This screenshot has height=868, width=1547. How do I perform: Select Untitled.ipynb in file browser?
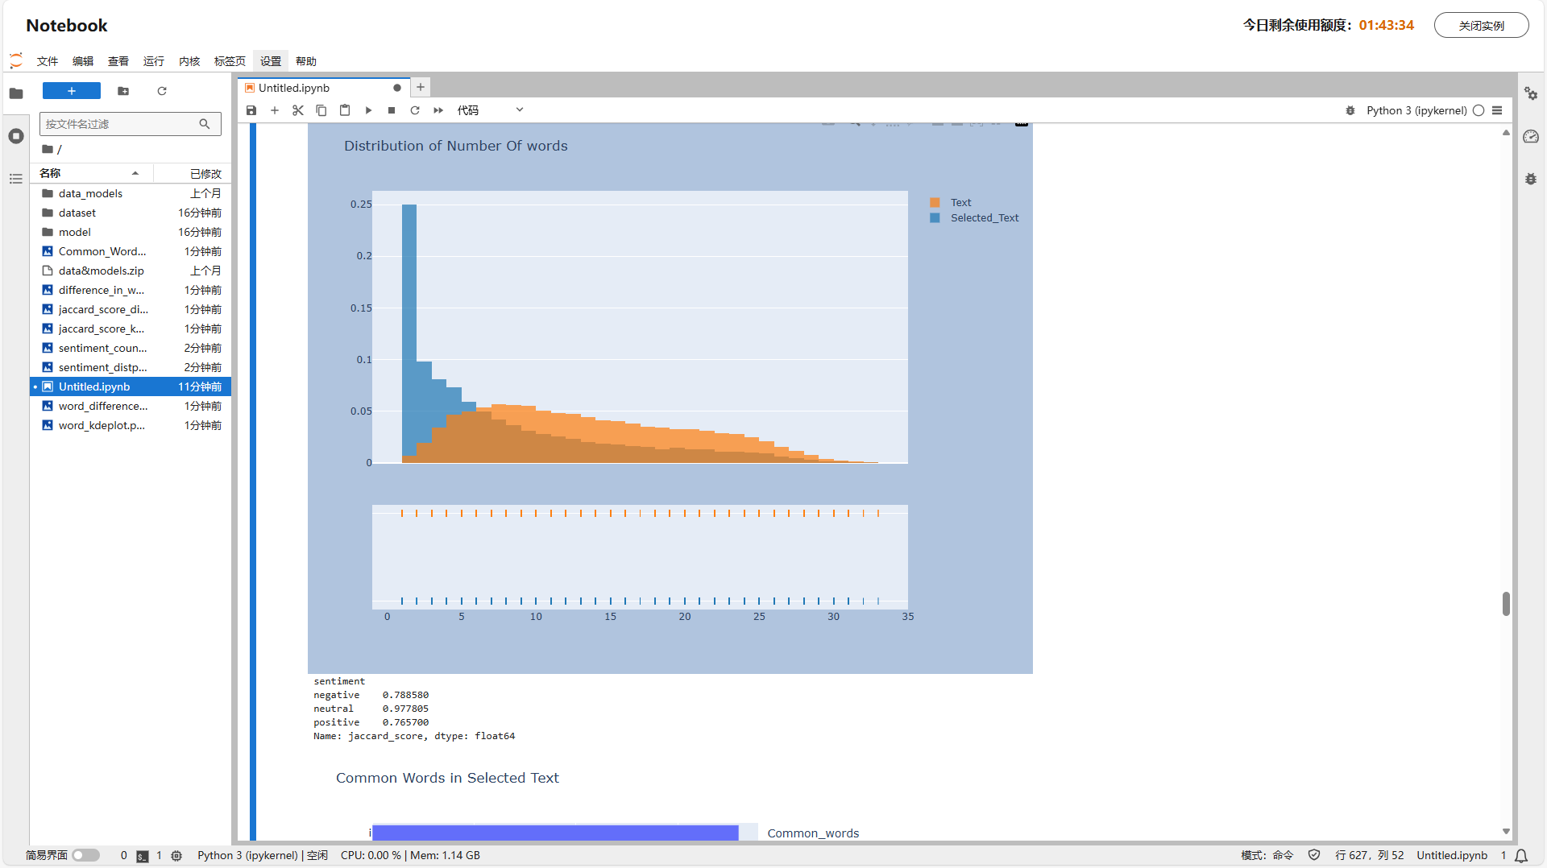click(131, 386)
